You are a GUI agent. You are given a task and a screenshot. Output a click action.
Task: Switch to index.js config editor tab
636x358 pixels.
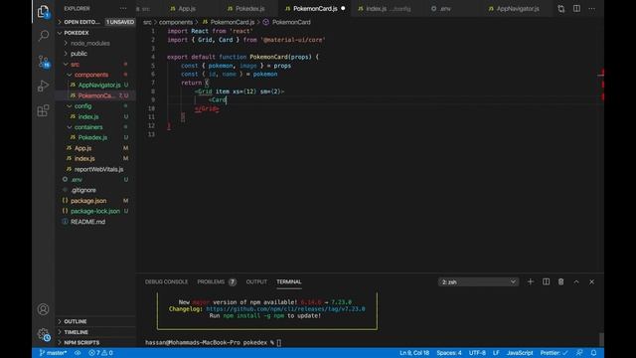pos(384,9)
